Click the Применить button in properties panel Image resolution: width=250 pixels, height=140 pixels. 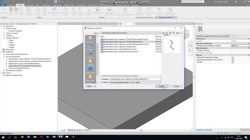point(245,129)
